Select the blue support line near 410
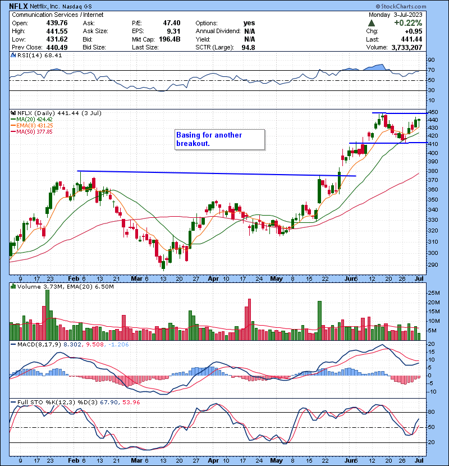This screenshot has width=449, height=466. pos(387,143)
